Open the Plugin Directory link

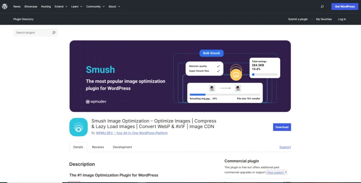coord(23,19)
